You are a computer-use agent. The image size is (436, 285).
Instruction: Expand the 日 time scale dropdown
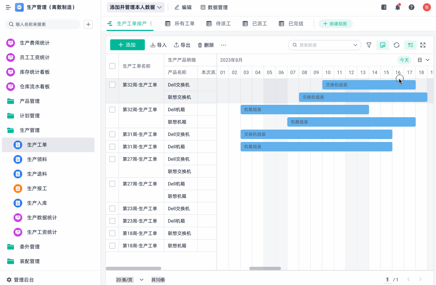424,60
